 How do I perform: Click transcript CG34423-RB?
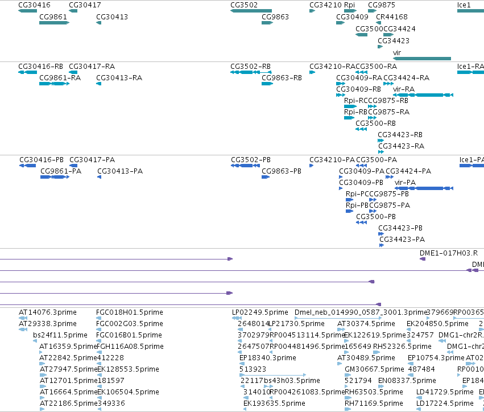[x=400, y=135]
